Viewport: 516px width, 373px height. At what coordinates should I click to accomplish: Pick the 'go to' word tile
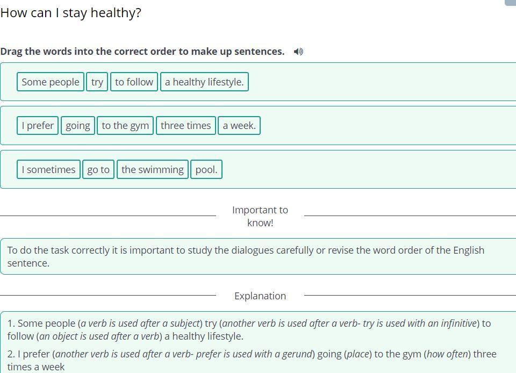tap(98, 170)
